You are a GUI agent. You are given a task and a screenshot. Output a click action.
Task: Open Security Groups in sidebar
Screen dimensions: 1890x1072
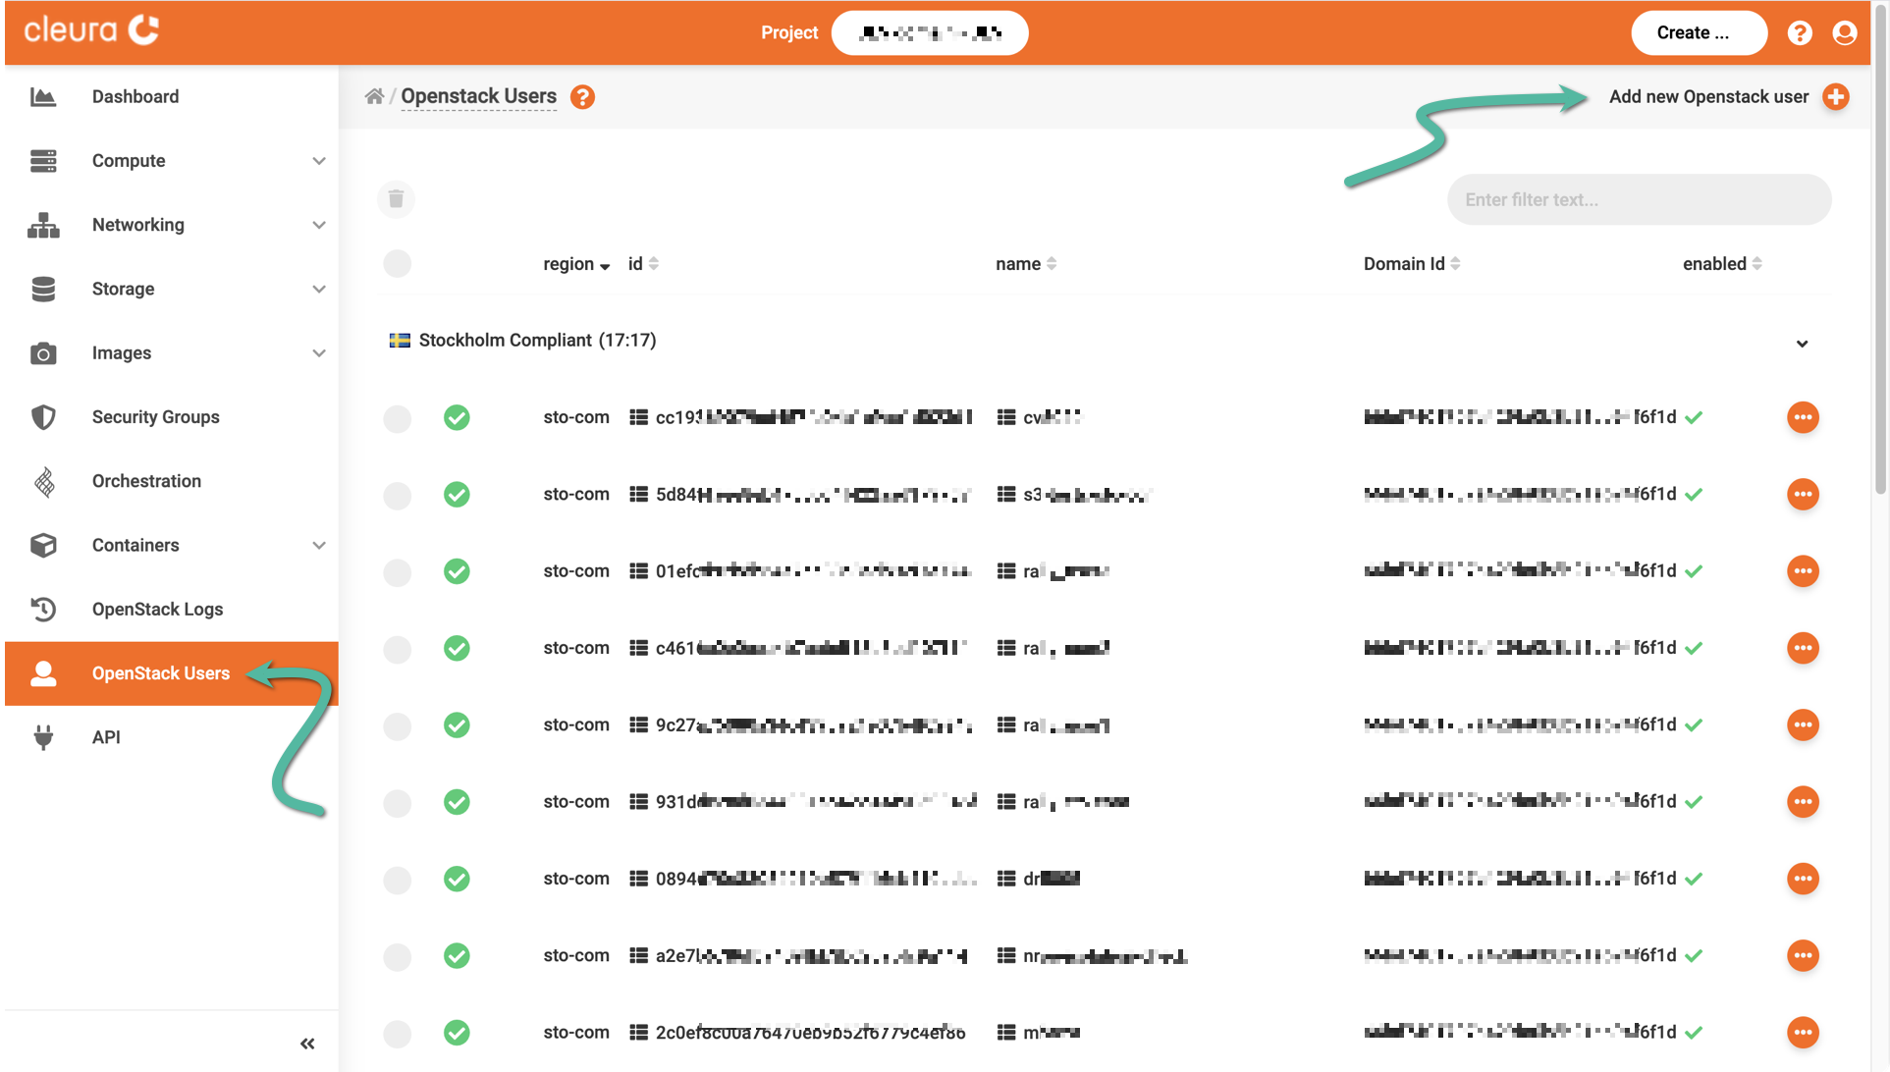[x=155, y=417]
